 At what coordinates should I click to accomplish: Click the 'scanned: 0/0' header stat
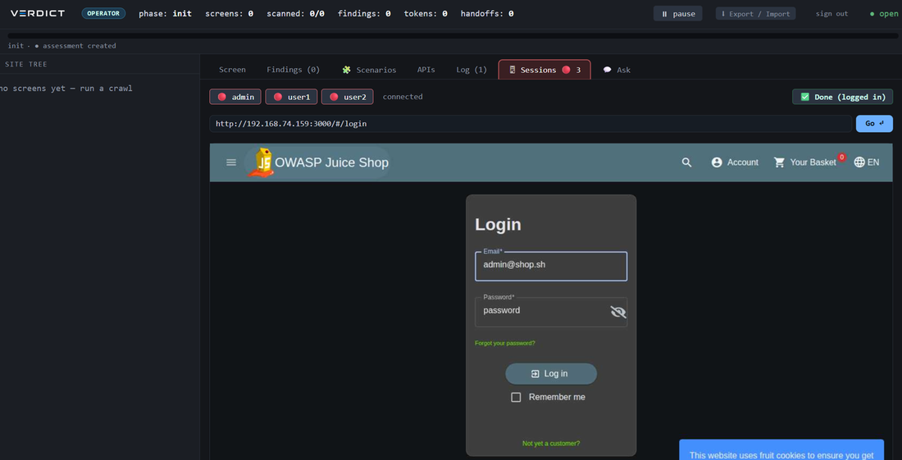click(x=295, y=13)
